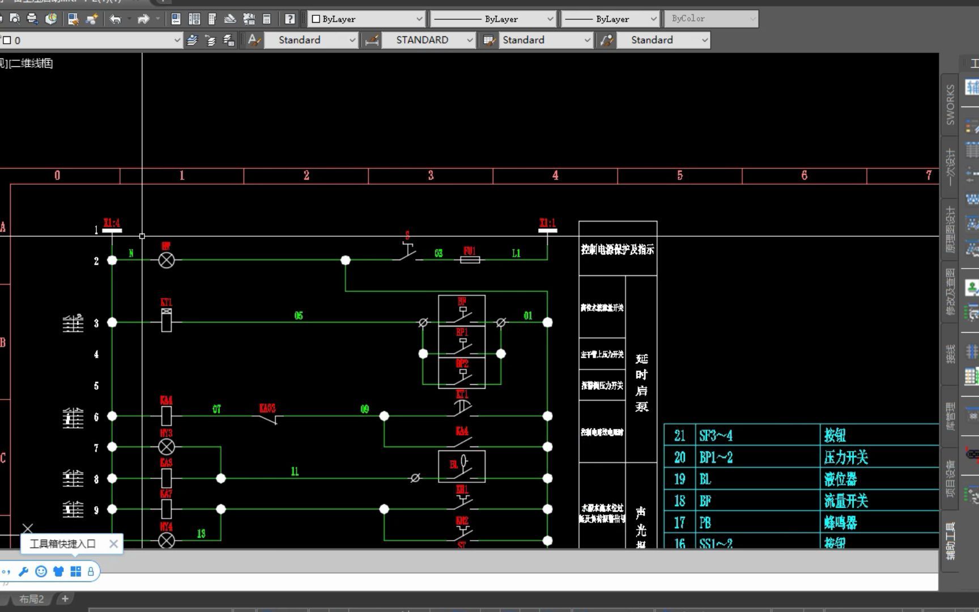Open the Properties palette icon
The width and height of the screenshot is (979, 612).
pos(176,19)
